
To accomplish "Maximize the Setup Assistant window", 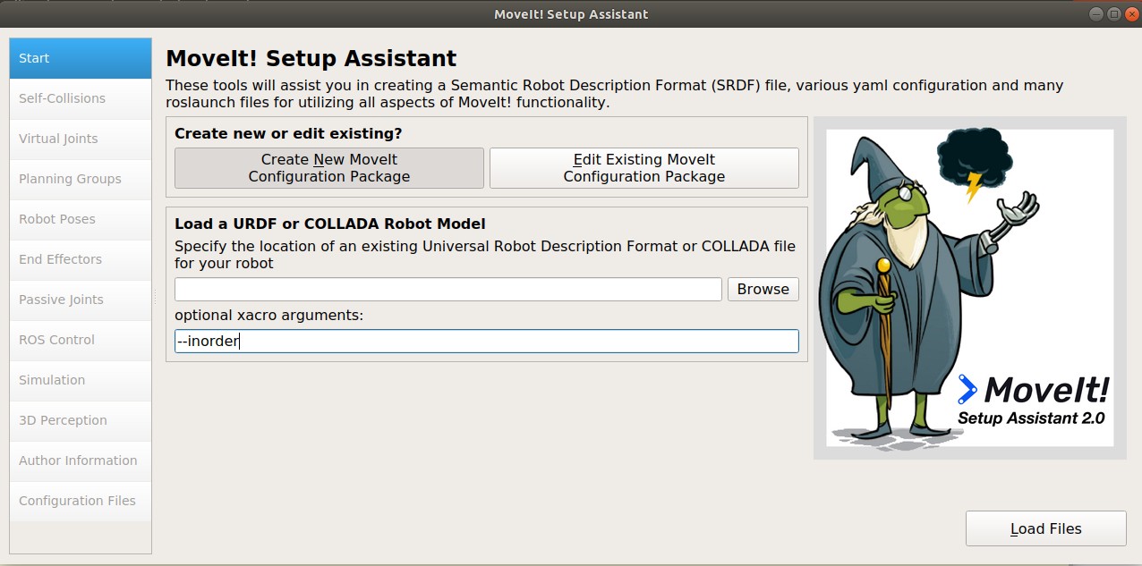I will [x=1114, y=13].
